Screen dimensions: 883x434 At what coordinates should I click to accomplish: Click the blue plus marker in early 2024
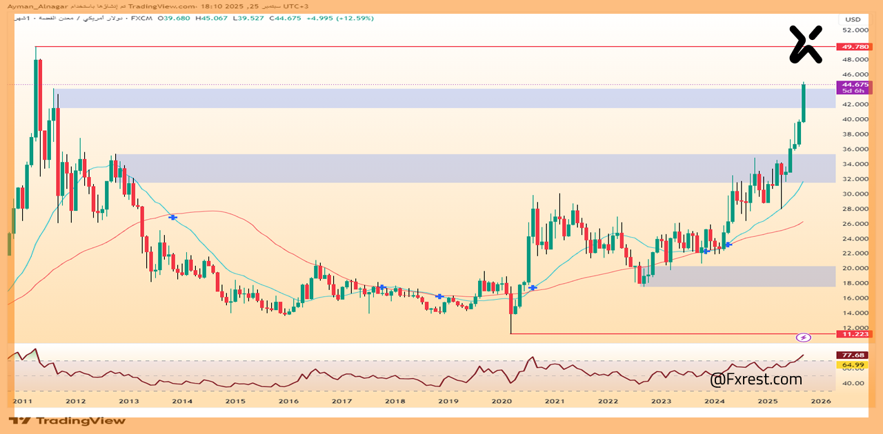point(728,245)
